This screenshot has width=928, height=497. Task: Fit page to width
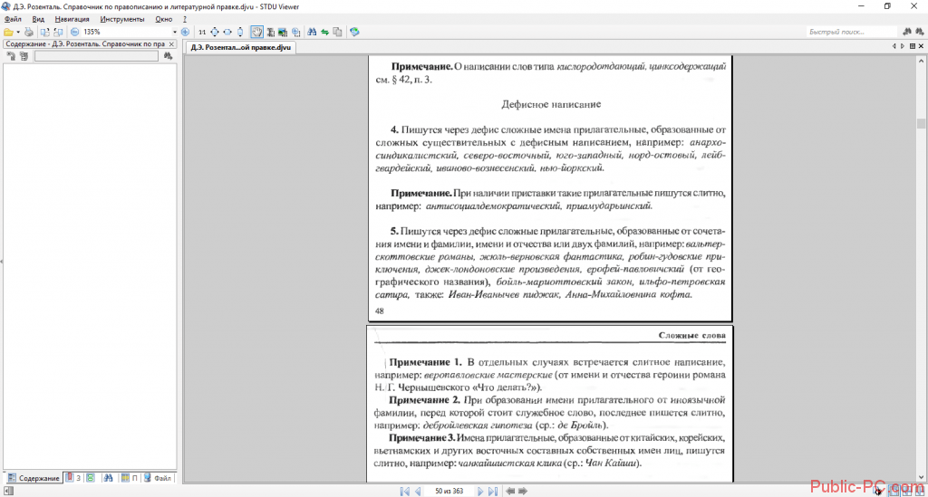(x=227, y=32)
